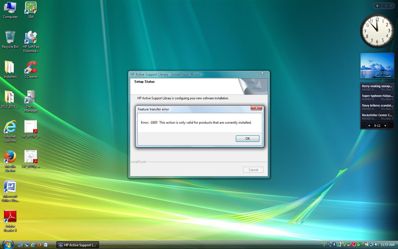Click the feed gadget up arrow
The width and height of the screenshot is (398, 249).
(x=369, y=126)
